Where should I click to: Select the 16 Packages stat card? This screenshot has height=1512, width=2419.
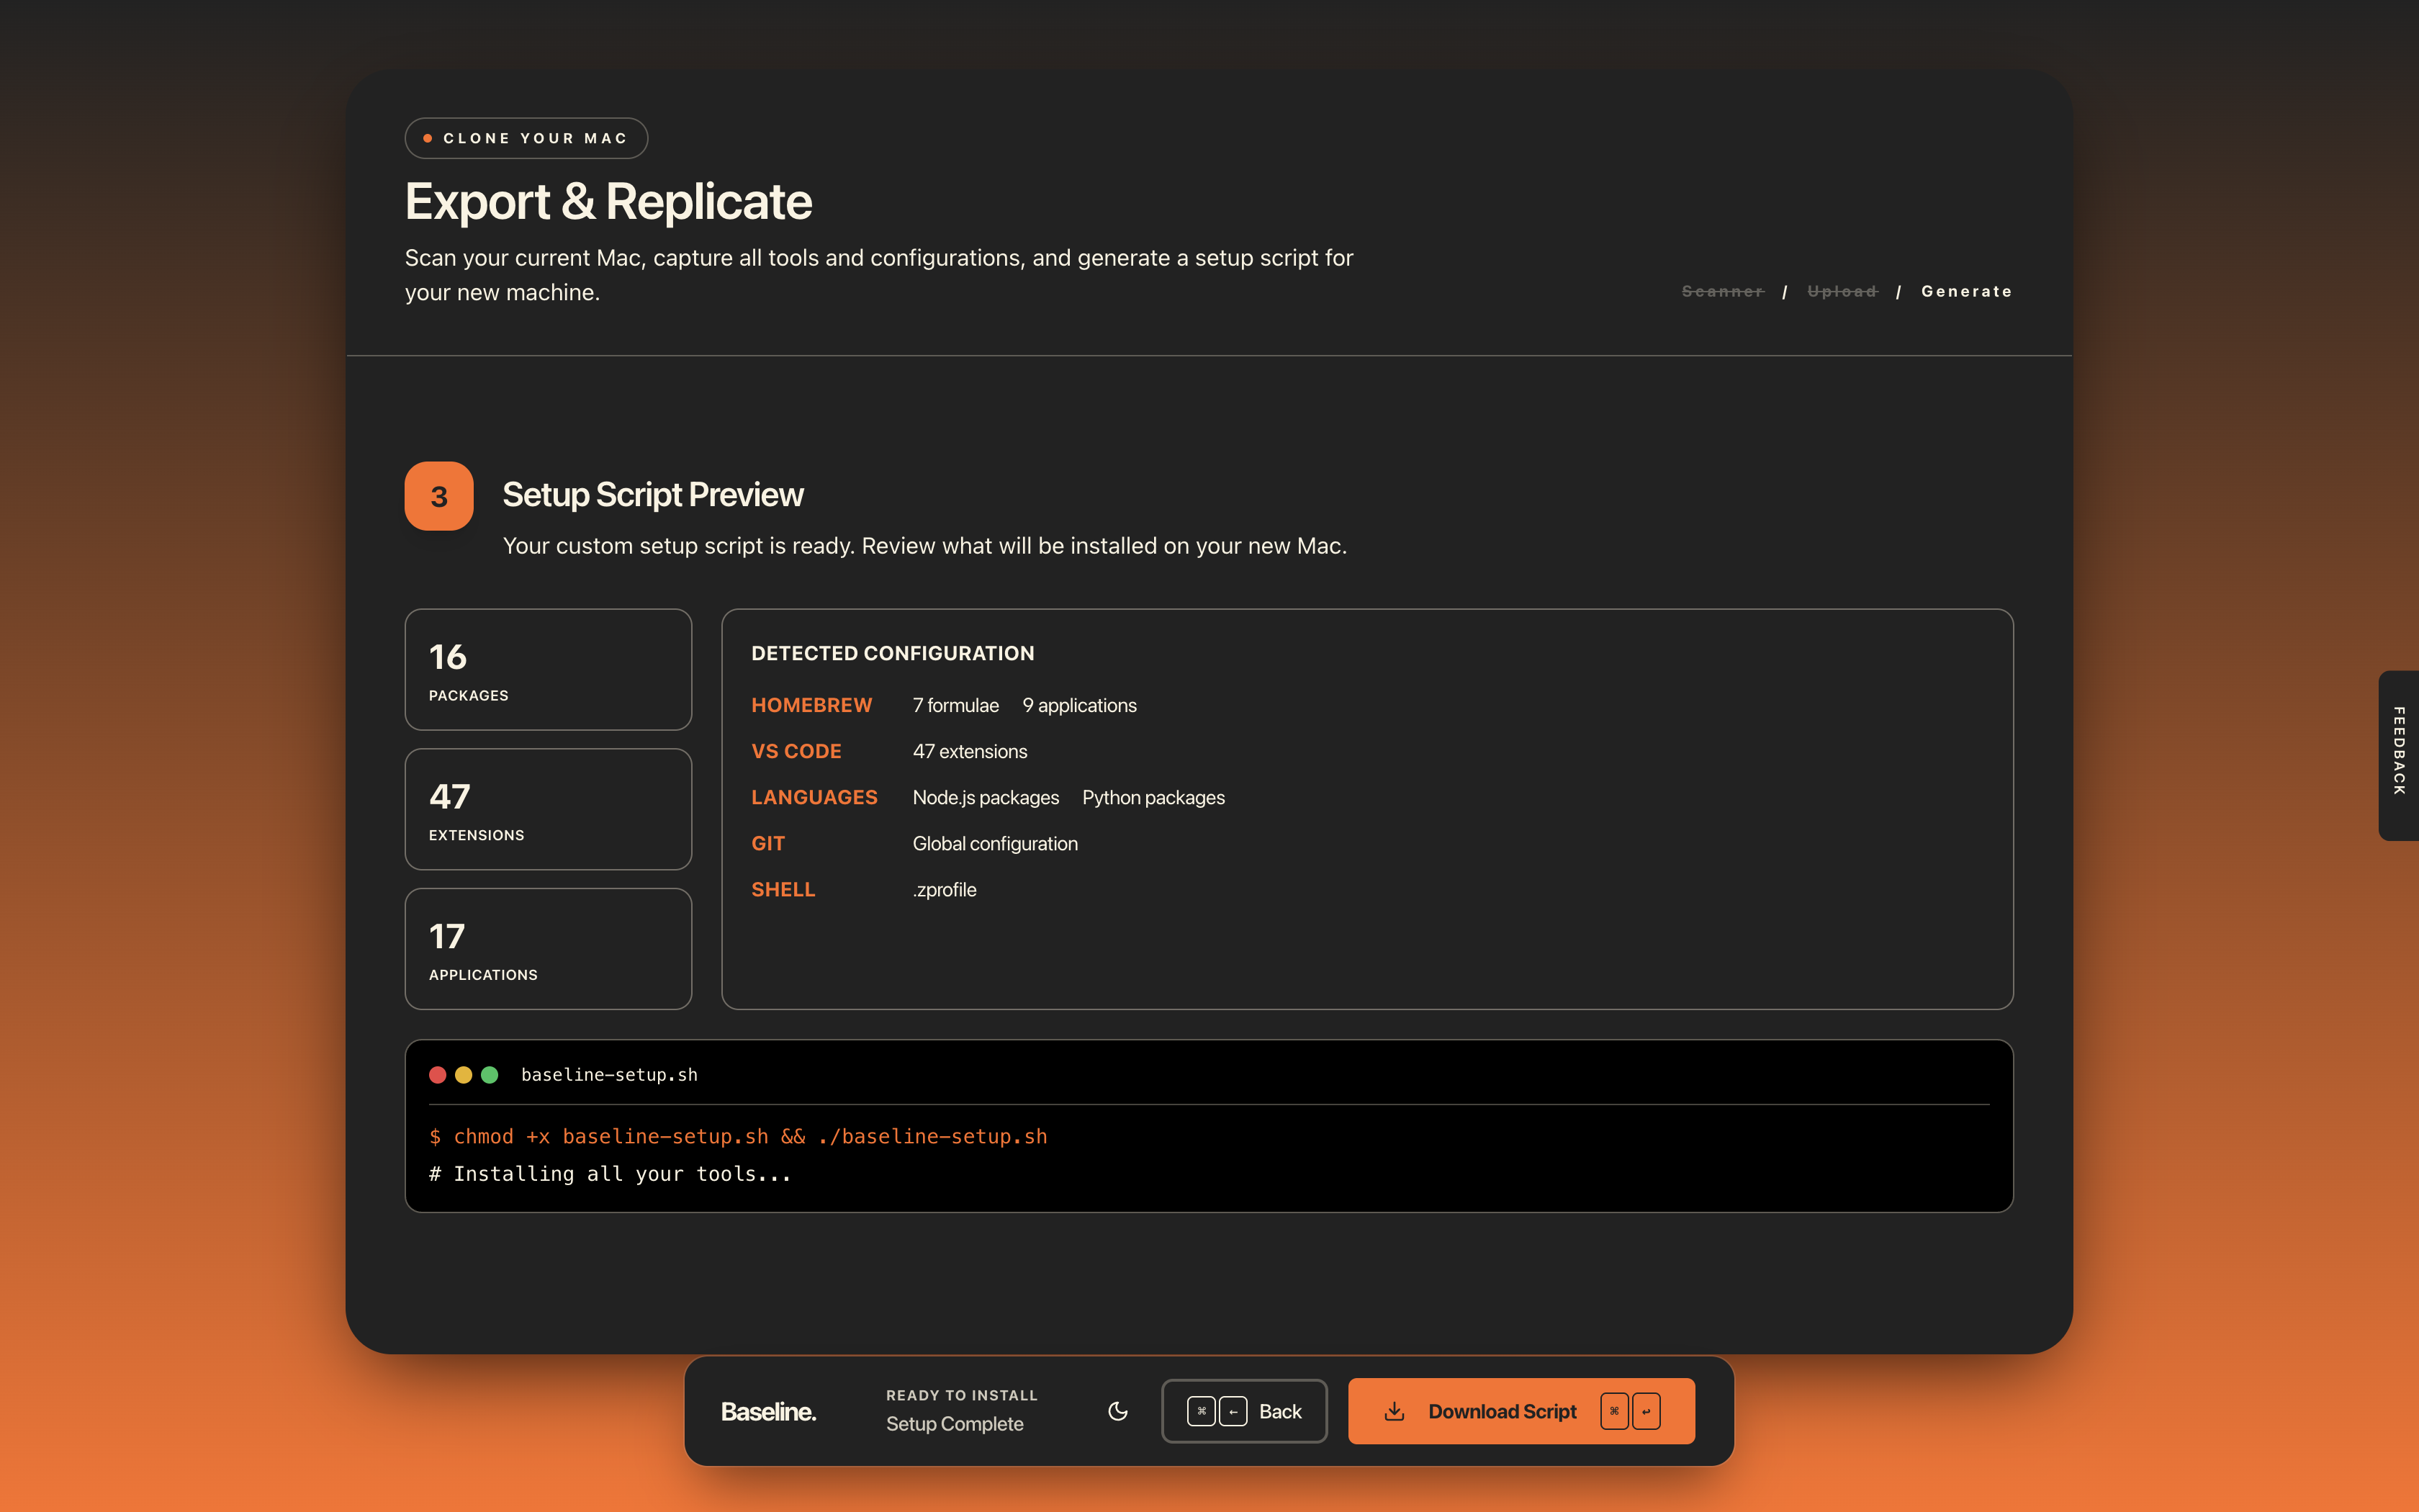coord(548,669)
